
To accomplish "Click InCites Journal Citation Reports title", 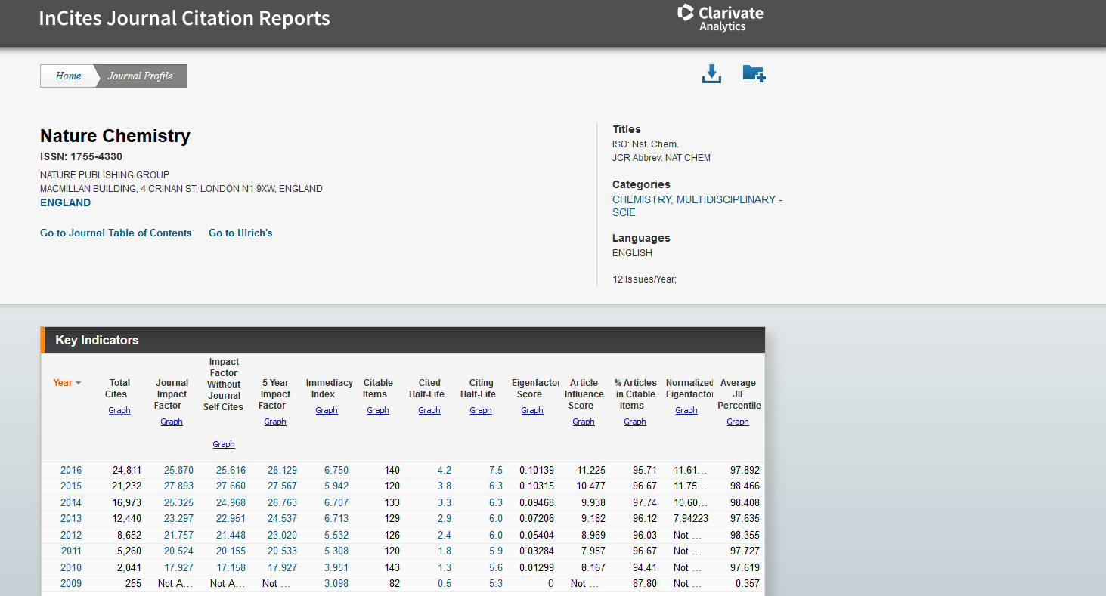I will (184, 18).
